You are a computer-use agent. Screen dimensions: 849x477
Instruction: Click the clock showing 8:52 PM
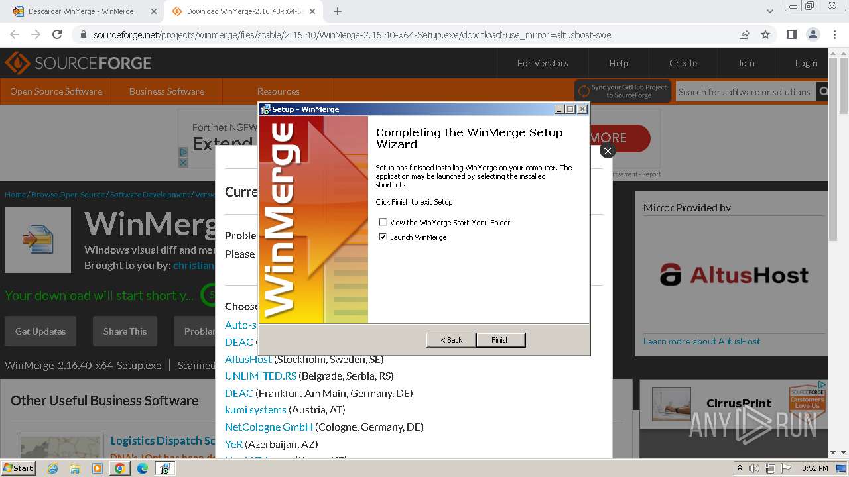pyautogui.click(x=815, y=468)
